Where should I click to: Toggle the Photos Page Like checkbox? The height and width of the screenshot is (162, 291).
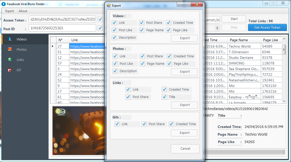169,63
